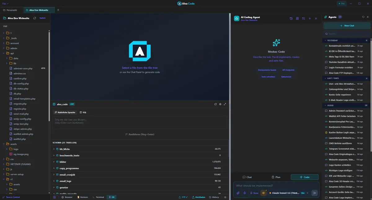Open bottom bar settings gear icon

(x=225, y=197)
